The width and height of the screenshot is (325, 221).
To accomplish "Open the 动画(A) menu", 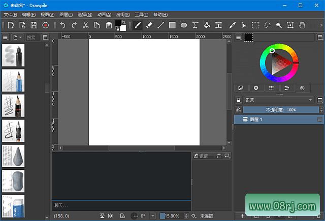I will 105,15.
